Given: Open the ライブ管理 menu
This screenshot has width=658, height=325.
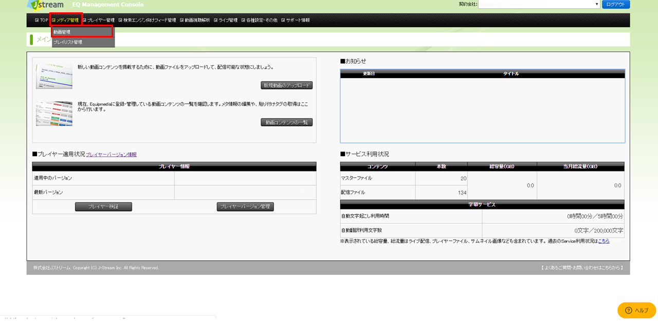Looking at the screenshot, I should click(x=226, y=20).
